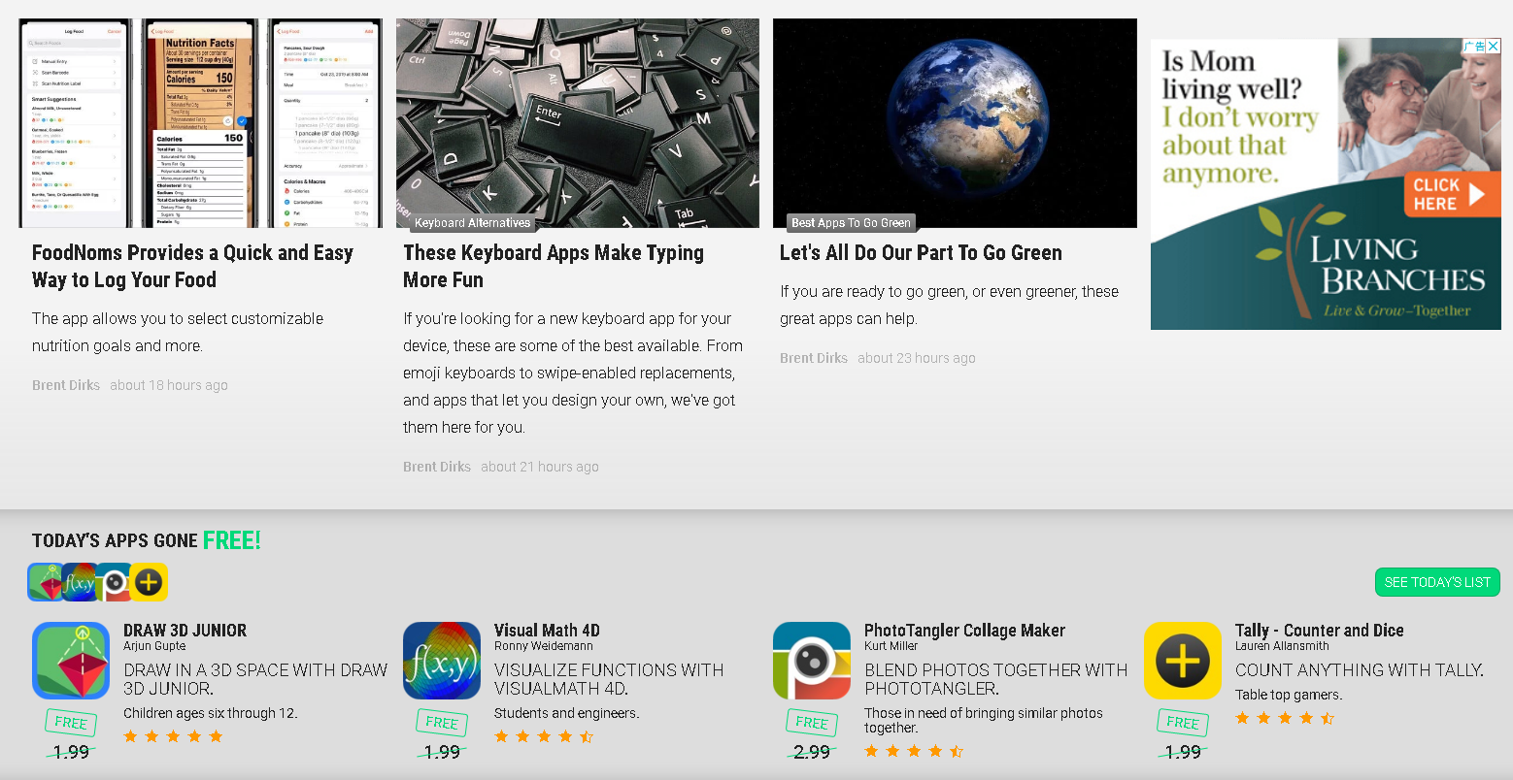Click 'about 18 hours ago' timestamp
Viewport: 1513px width, 780px height.
click(x=169, y=385)
